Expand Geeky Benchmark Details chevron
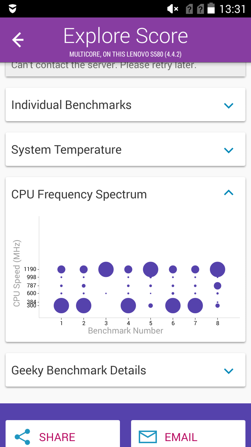 click(229, 371)
